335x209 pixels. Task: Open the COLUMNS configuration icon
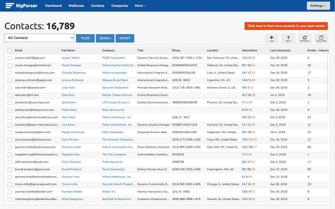321,38
